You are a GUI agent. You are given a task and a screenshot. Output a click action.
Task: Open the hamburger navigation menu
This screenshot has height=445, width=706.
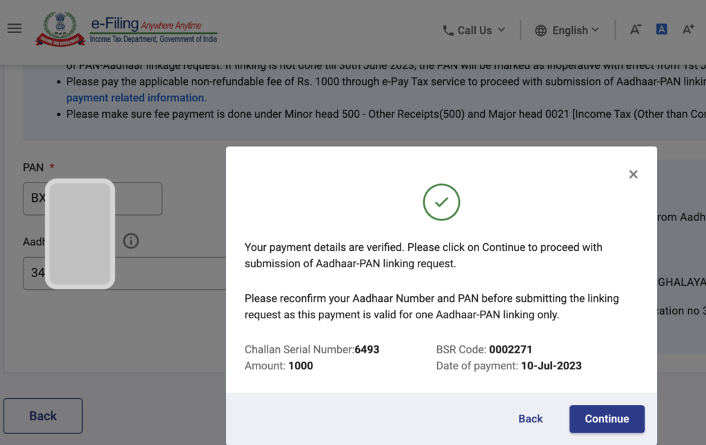pos(14,28)
